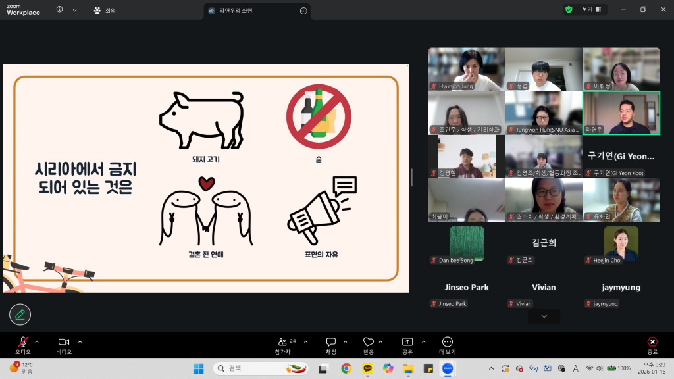Show more participants with the down chevron
This screenshot has width=674, height=379.
click(544, 316)
